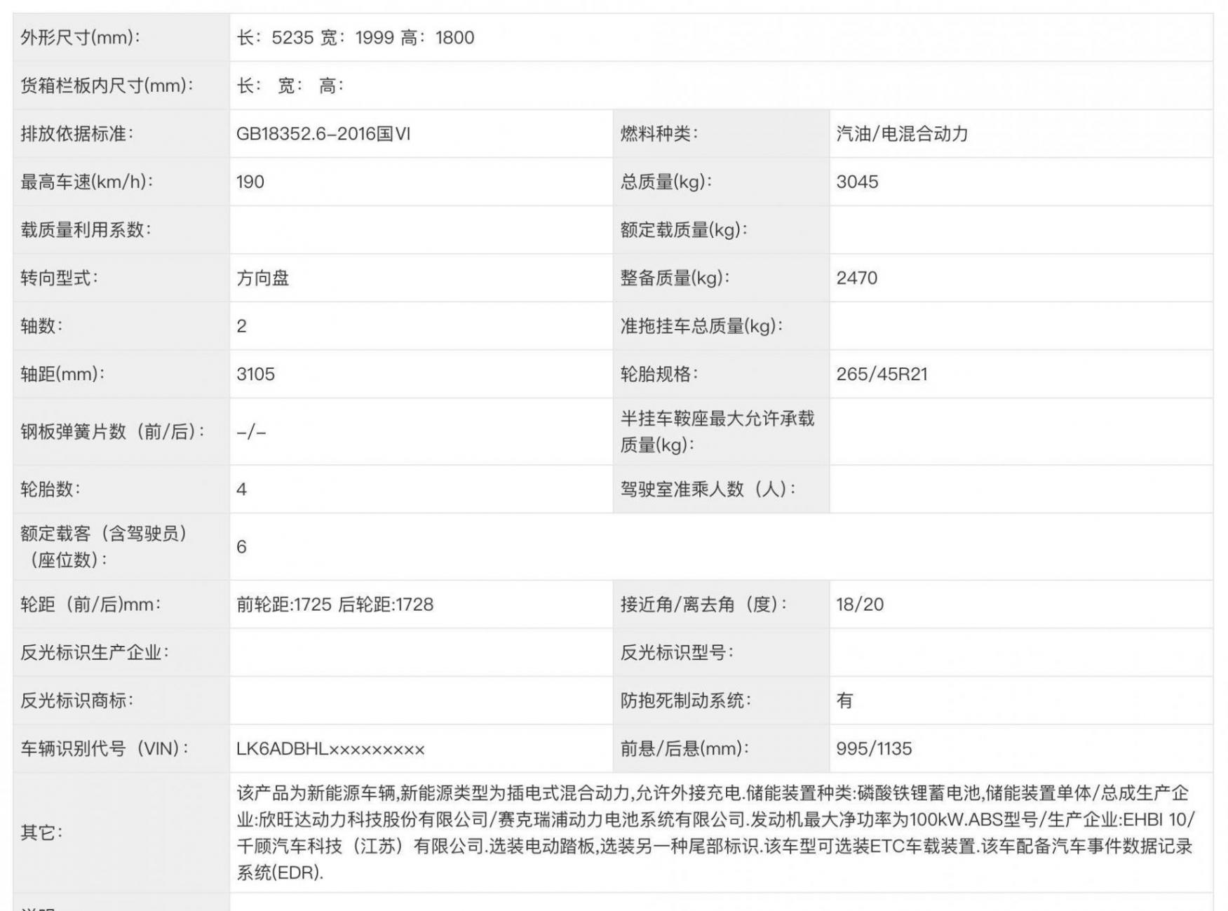Click the curb weight value 2470
This screenshot has width=1228, height=911.
(x=856, y=278)
